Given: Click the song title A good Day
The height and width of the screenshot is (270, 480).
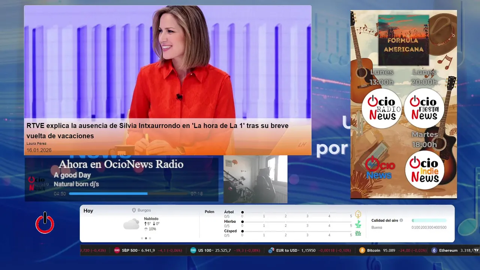Looking at the screenshot, I should (x=72, y=175).
